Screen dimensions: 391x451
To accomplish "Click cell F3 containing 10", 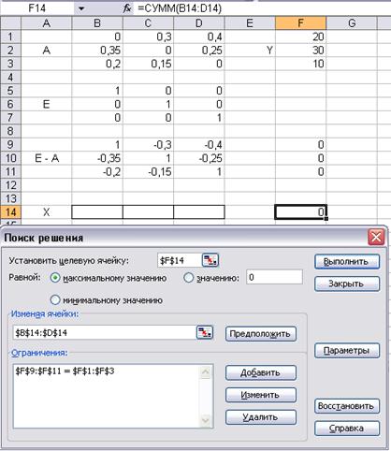I will click(x=300, y=64).
